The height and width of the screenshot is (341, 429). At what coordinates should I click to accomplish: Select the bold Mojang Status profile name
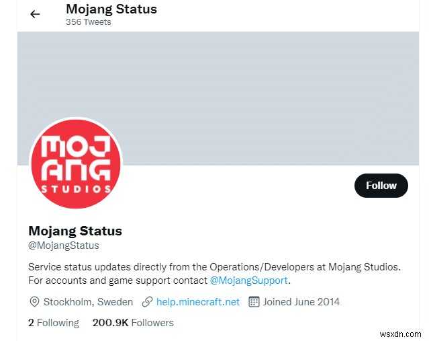pyautogui.click(x=75, y=231)
